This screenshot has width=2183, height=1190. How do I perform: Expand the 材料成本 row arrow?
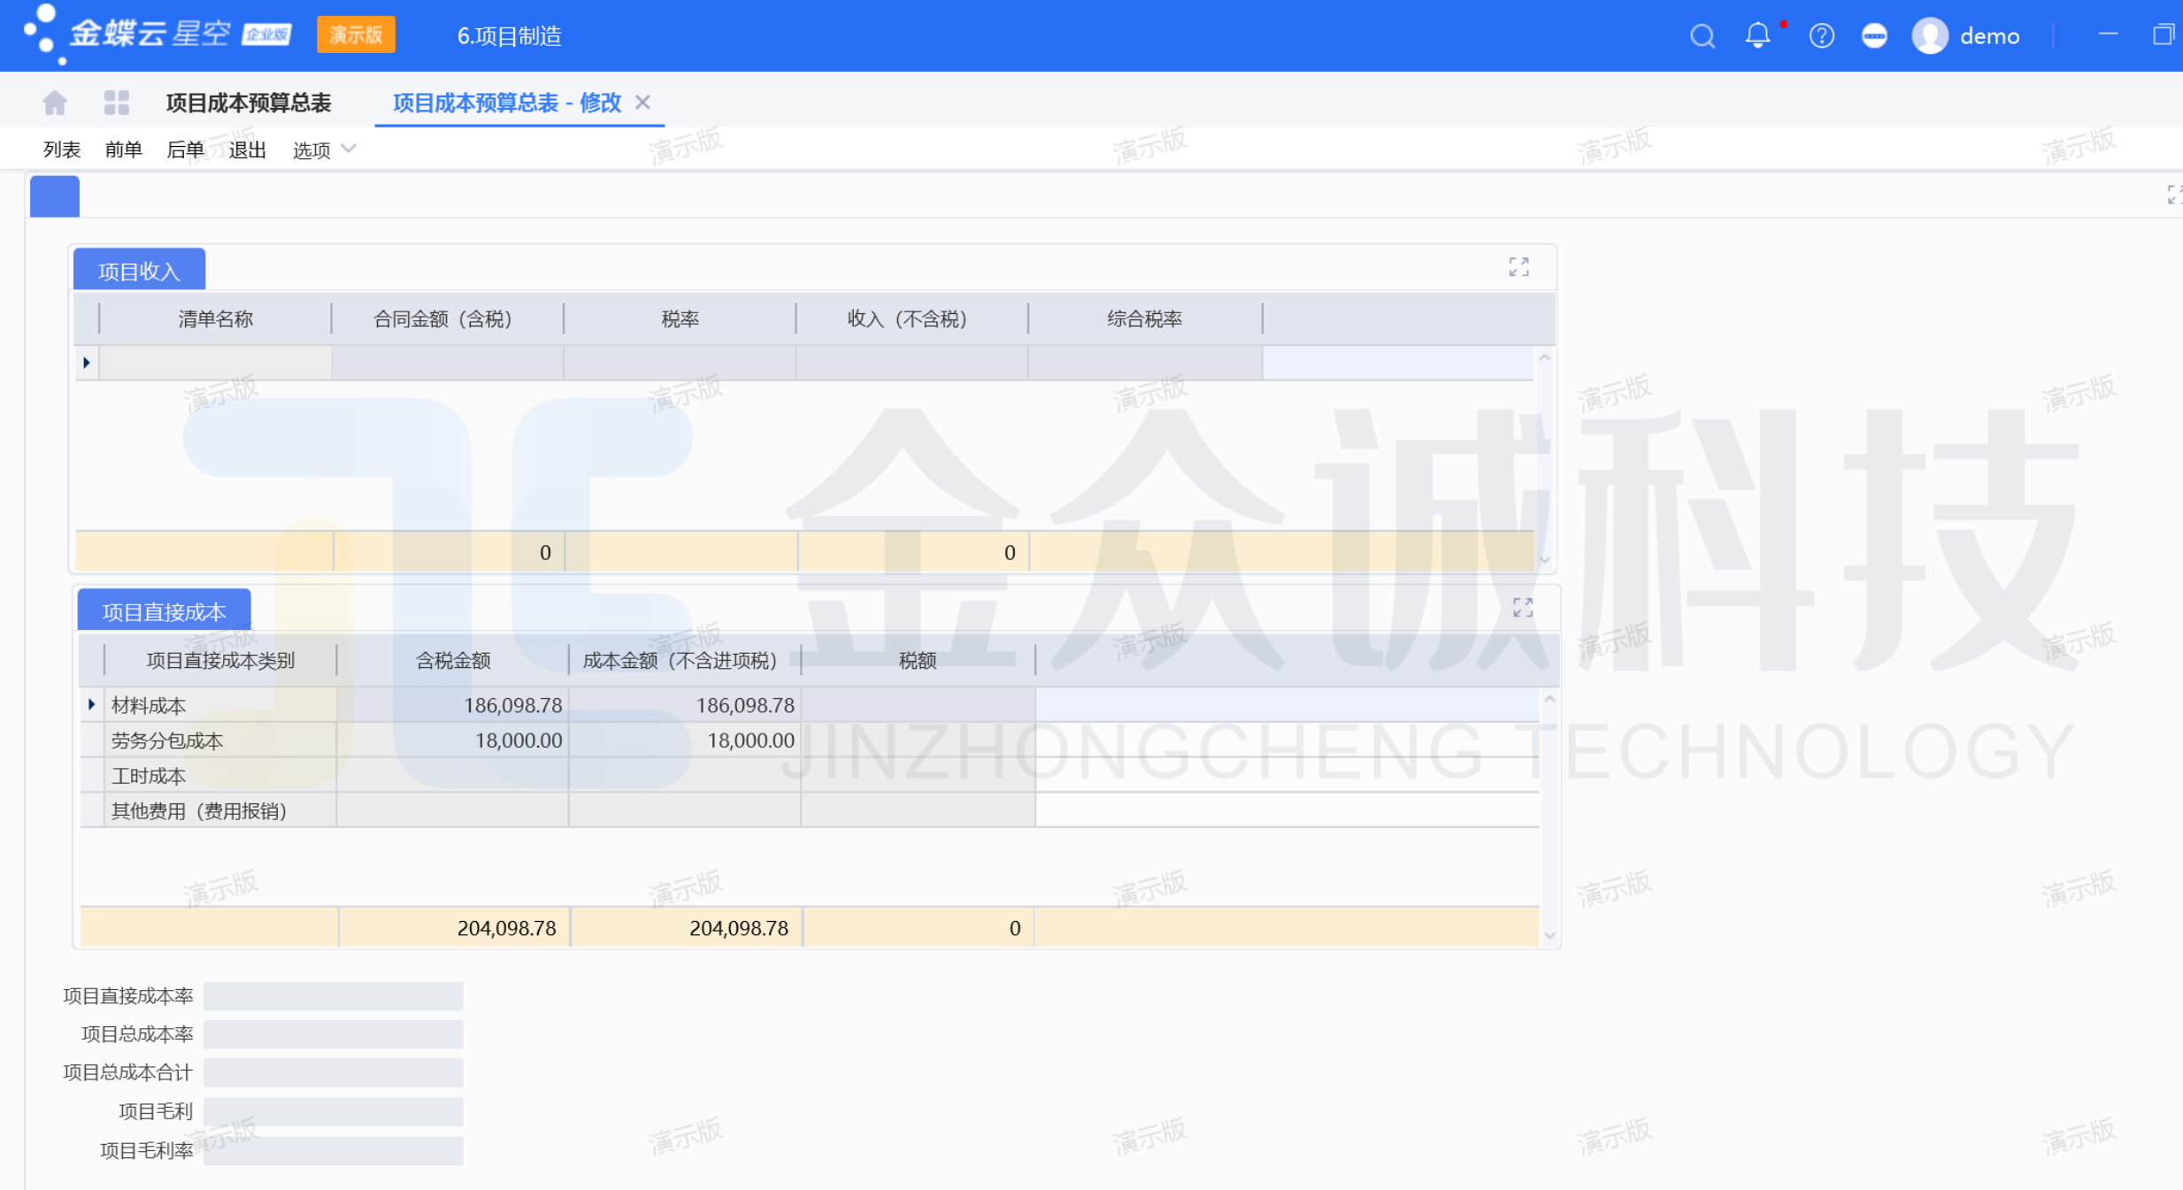pyautogui.click(x=91, y=705)
